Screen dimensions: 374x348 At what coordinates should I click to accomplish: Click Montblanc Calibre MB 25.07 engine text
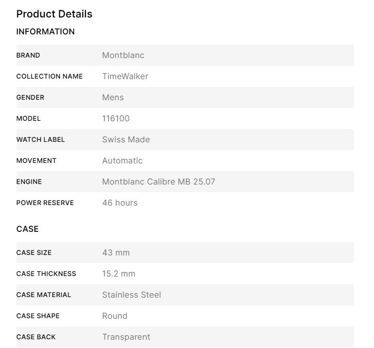pos(158,182)
